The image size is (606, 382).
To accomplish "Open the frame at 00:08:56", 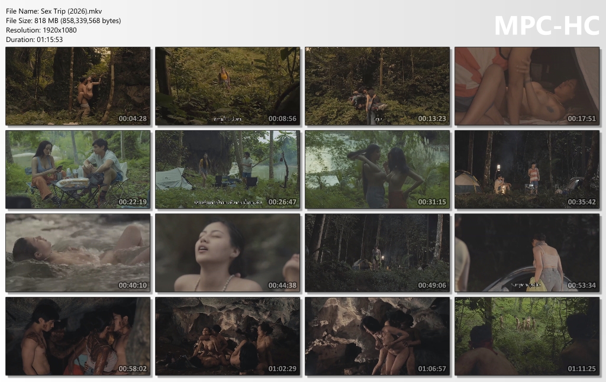I will tap(228, 86).
